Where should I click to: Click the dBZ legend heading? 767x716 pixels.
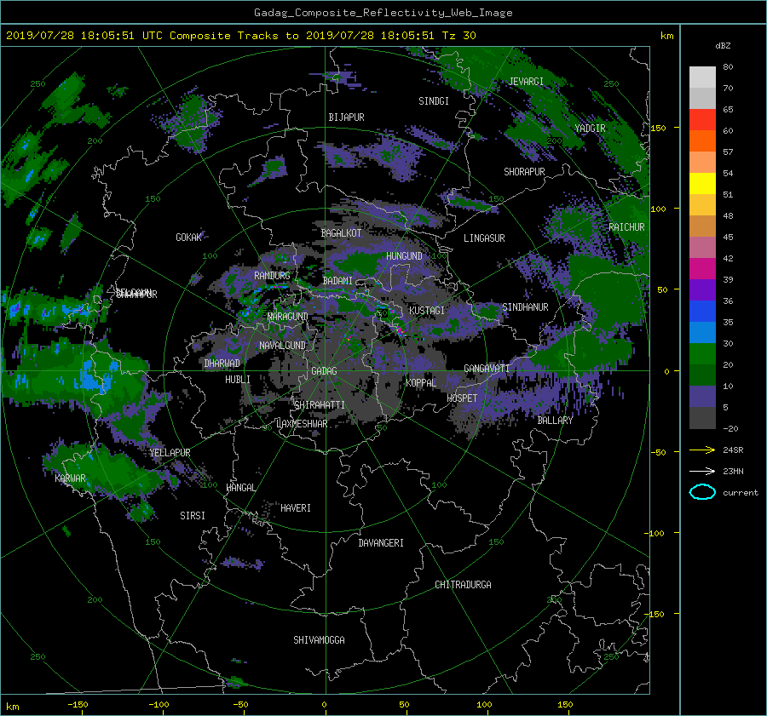click(723, 45)
